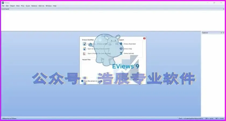Pin the Capture panel
The height and width of the screenshot is (121, 226).
coord(221,33)
